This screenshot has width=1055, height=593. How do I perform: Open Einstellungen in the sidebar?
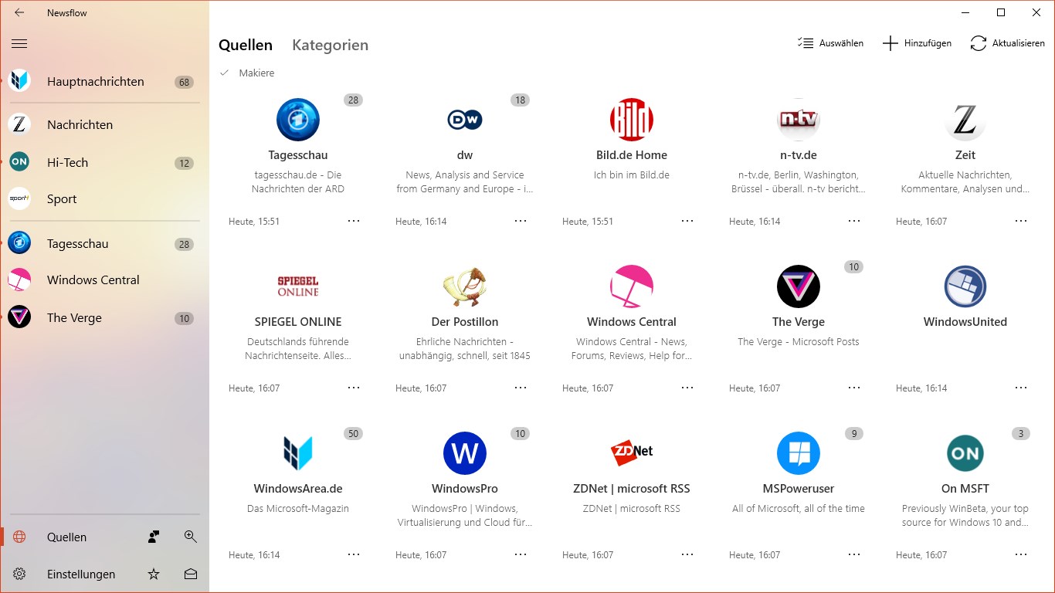(x=80, y=574)
